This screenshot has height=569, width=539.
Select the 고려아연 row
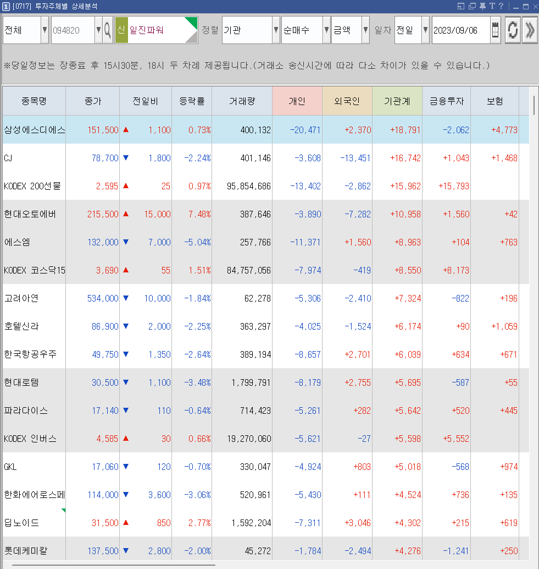pyautogui.click(x=266, y=298)
